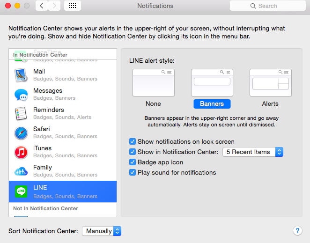This screenshot has height=243, width=310.
Task: Click the Reminders checklist icon
Action: coord(21,113)
